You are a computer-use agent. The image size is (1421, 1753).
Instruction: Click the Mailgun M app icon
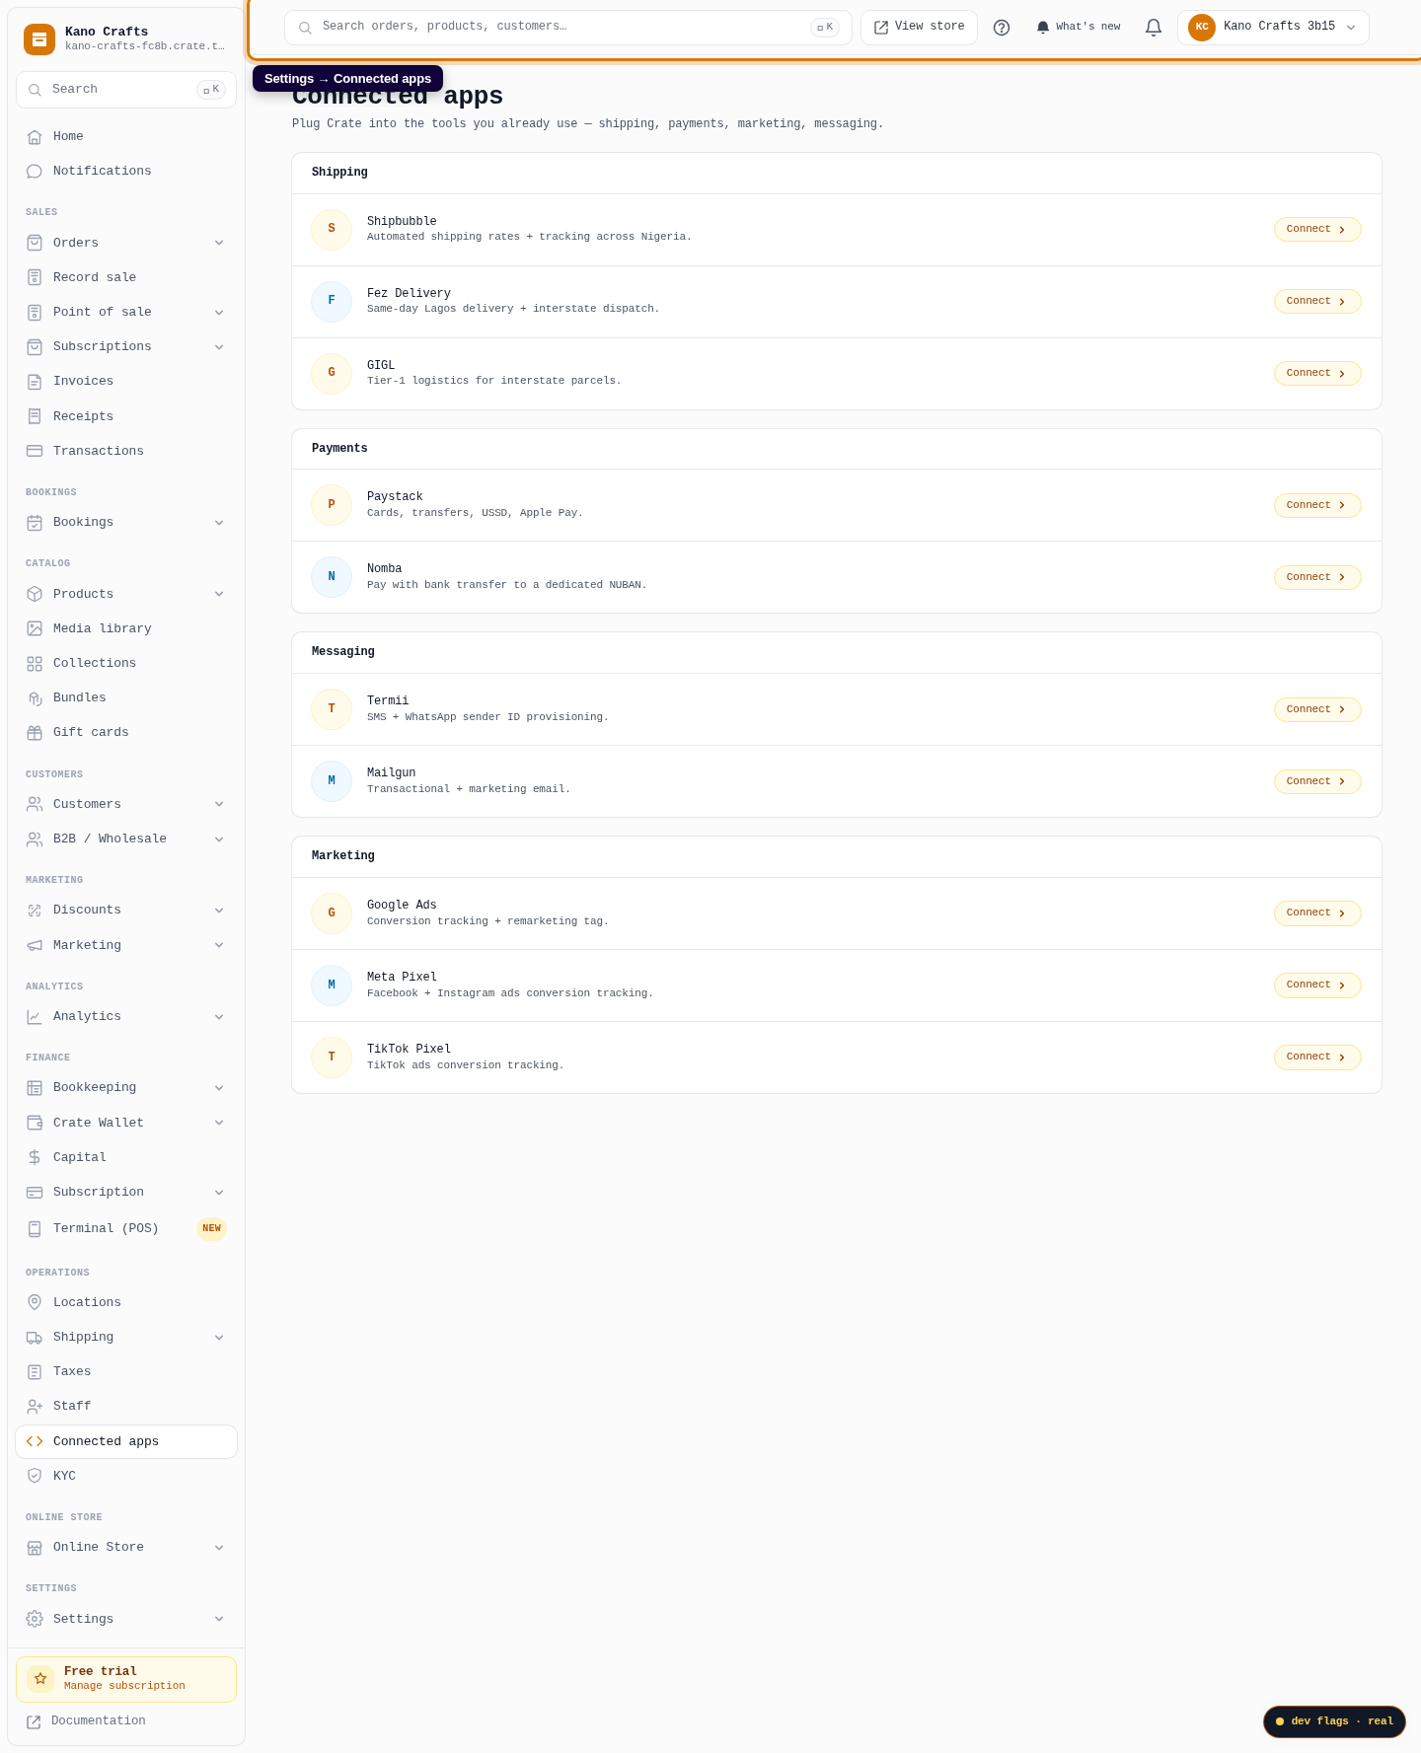coord(332,781)
